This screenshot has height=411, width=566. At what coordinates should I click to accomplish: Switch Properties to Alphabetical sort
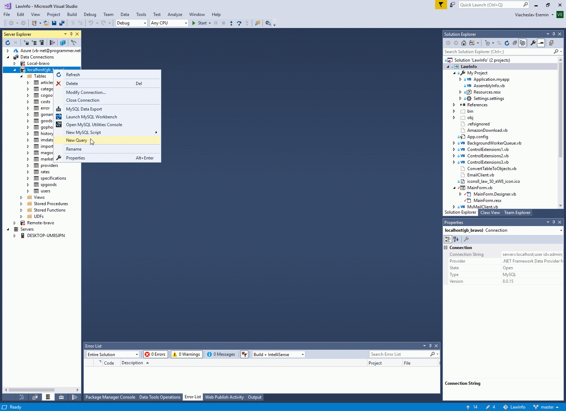coord(456,239)
